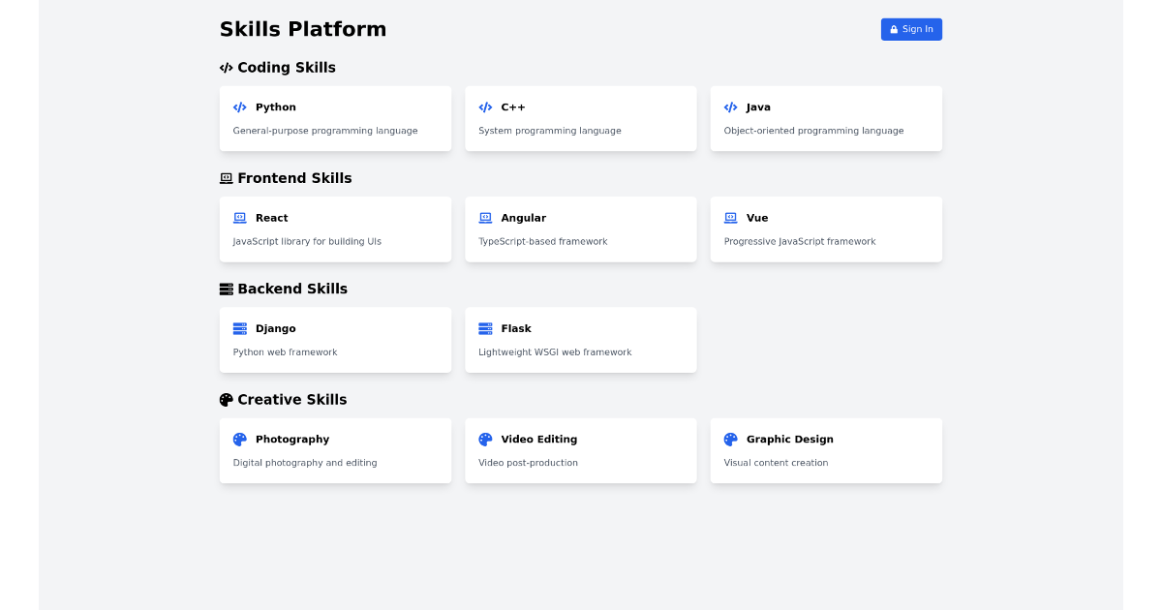The height and width of the screenshot is (610, 1162).
Task: Click the palette icon on the Photography card
Action: pos(240,440)
